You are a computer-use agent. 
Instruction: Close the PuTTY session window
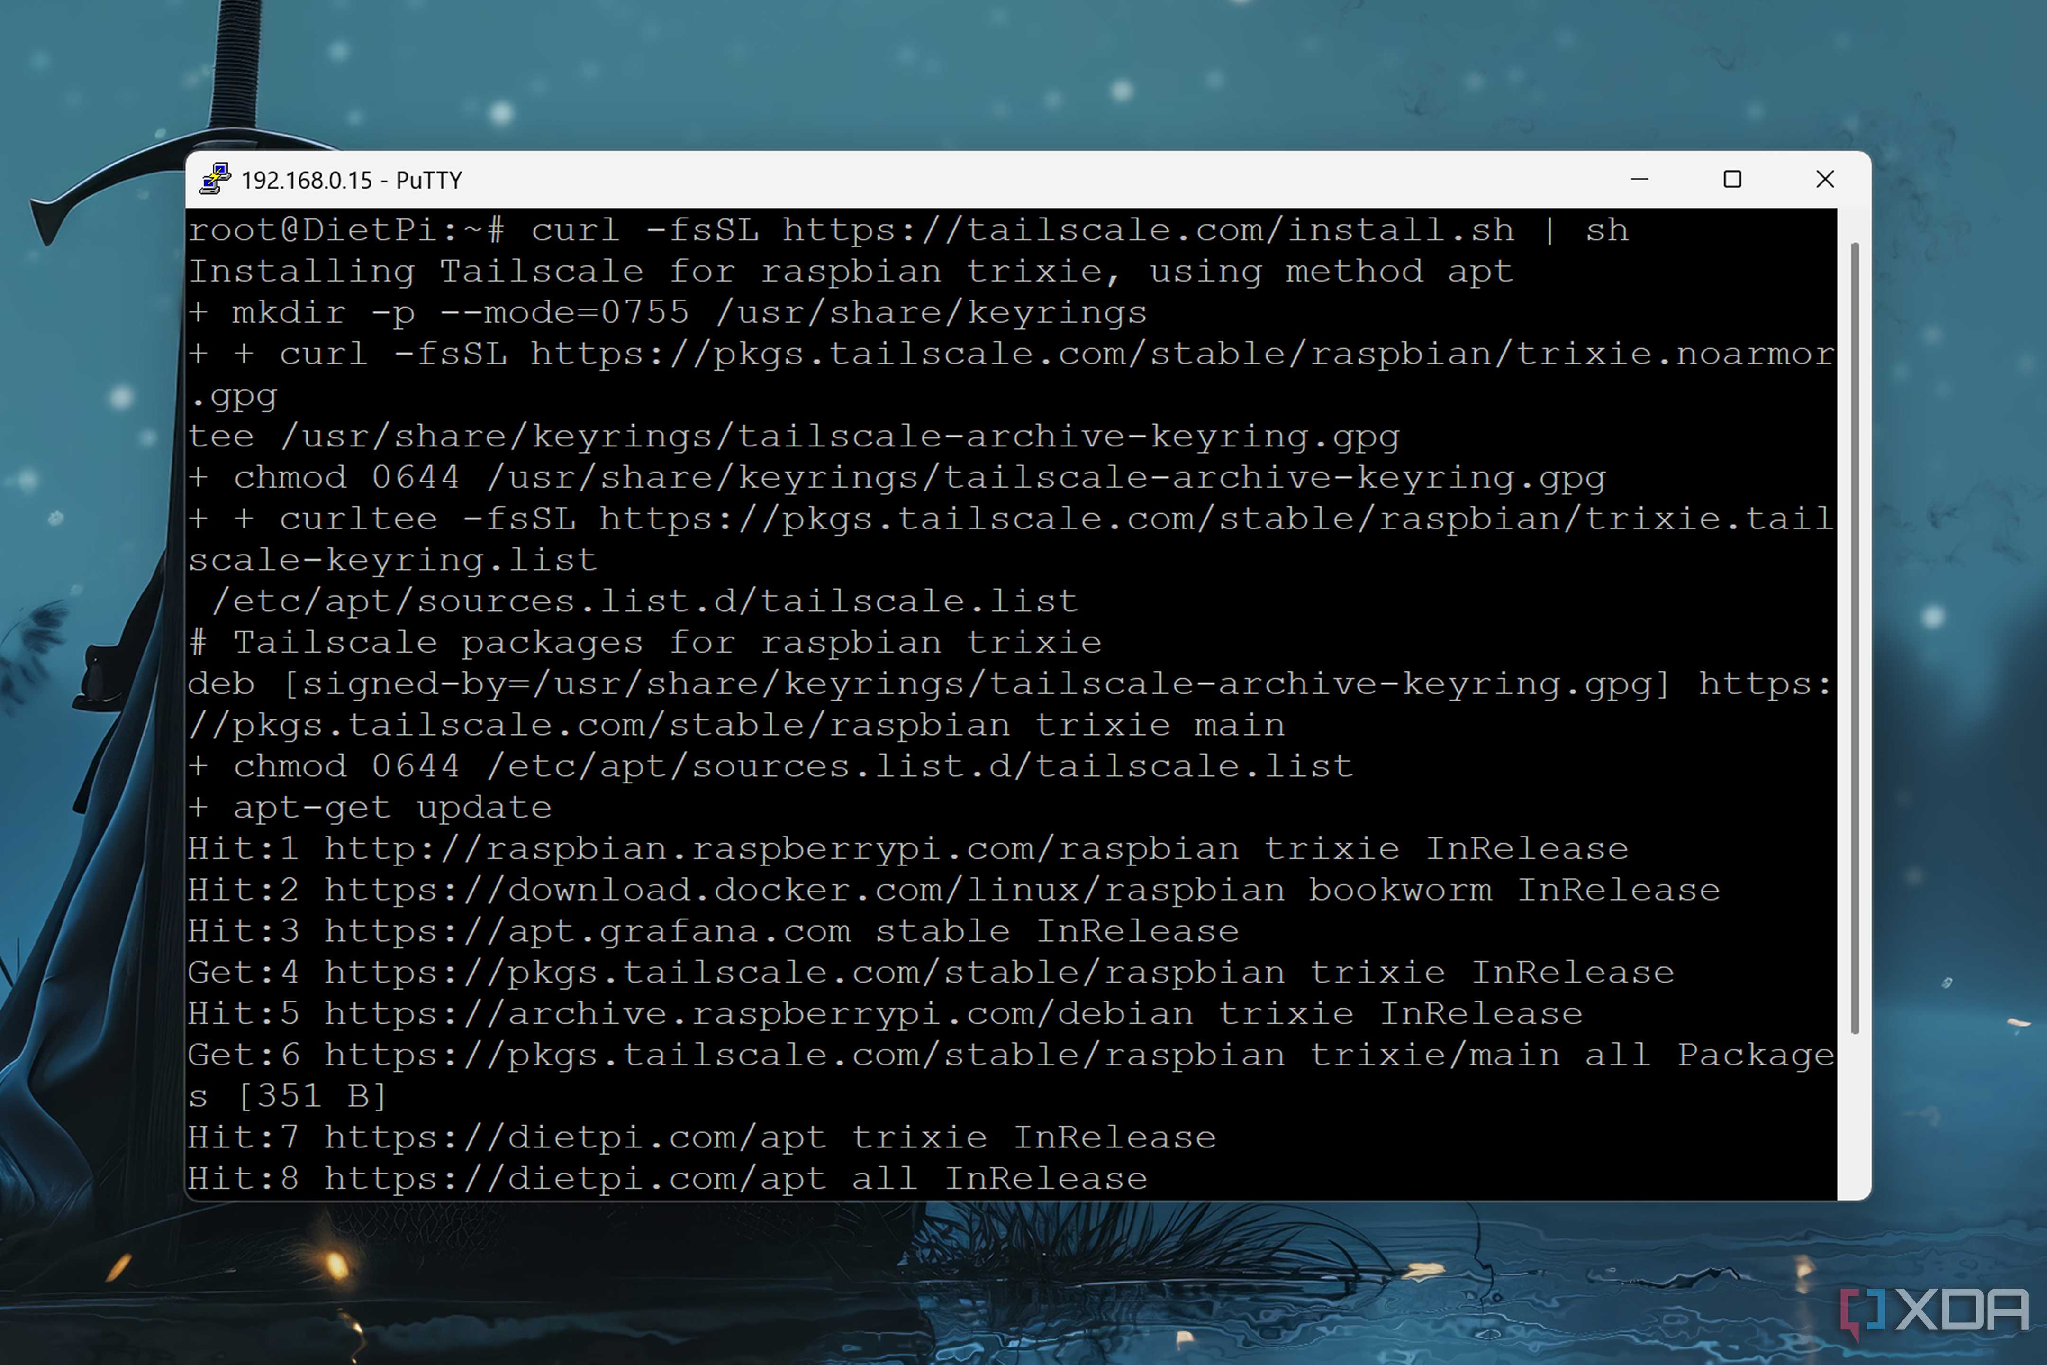[1825, 179]
